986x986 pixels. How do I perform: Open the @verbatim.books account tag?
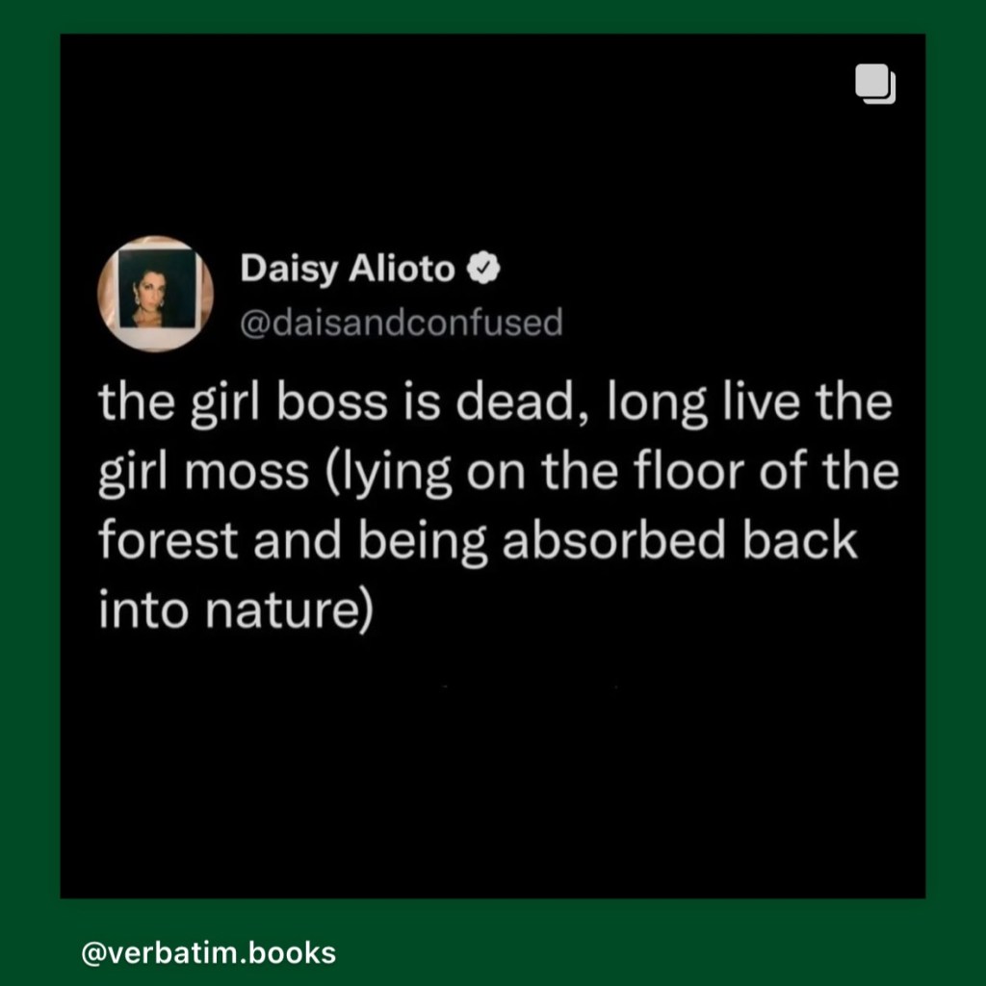pyautogui.click(x=209, y=953)
